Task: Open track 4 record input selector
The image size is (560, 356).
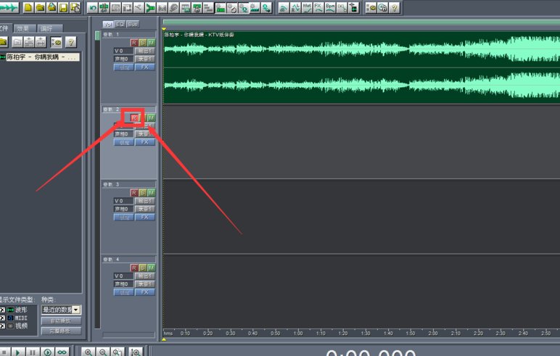Action: (x=145, y=284)
